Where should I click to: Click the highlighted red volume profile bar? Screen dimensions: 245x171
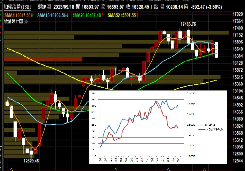click(43, 59)
